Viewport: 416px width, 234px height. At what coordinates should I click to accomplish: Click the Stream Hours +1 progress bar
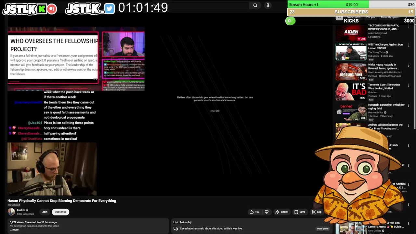pyautogui.click(x=351, y=5)
